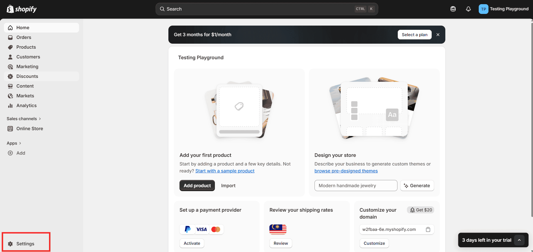Follow the Start with a sample product link
Screen dimensions: 533x252
(x=225, y=171)
